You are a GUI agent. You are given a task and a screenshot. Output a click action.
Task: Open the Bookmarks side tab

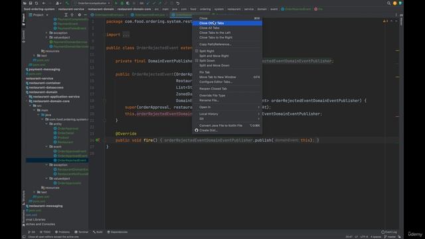24,218
